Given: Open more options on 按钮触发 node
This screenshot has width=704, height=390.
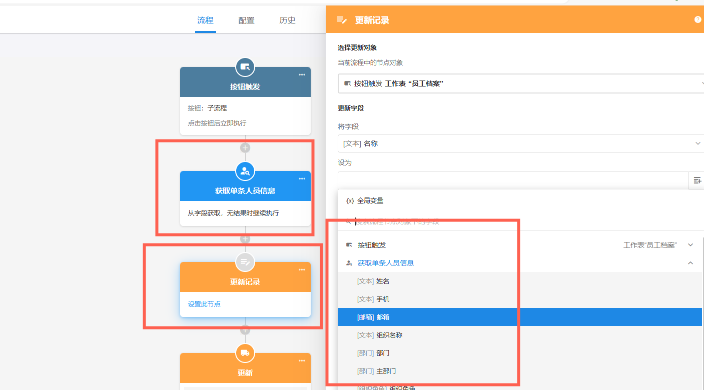Looking at the screenshot, I should (x=302, y=75).
